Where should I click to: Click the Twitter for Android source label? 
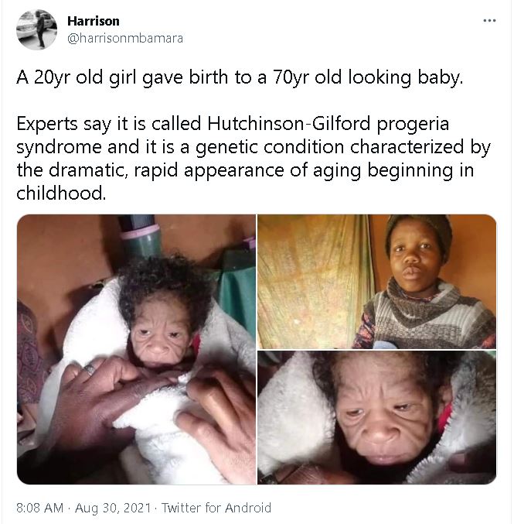coord(216,508)
